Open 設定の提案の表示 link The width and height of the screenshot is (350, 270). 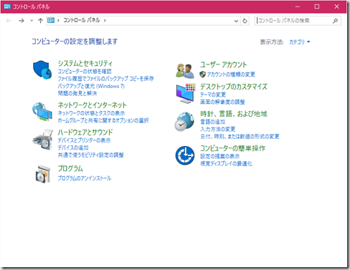tap(219, 156)
